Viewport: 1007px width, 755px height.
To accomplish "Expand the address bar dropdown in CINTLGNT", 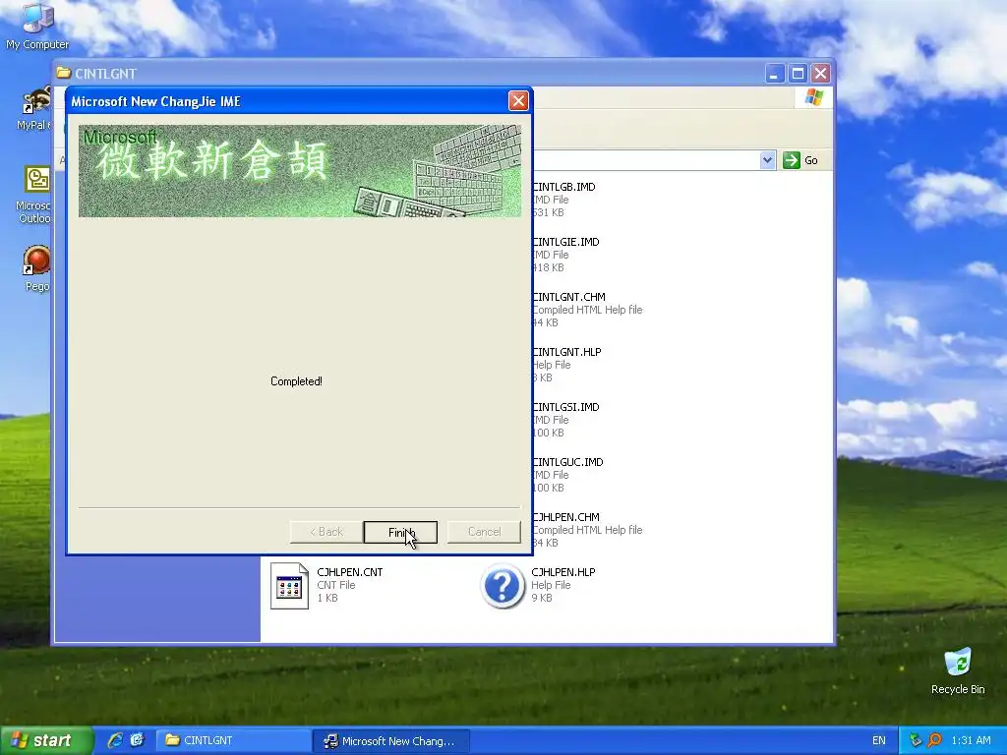I will tap(767, 160).
